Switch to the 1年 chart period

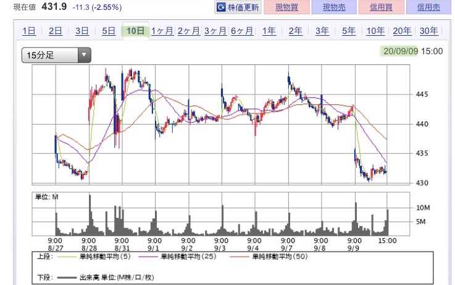269,31
